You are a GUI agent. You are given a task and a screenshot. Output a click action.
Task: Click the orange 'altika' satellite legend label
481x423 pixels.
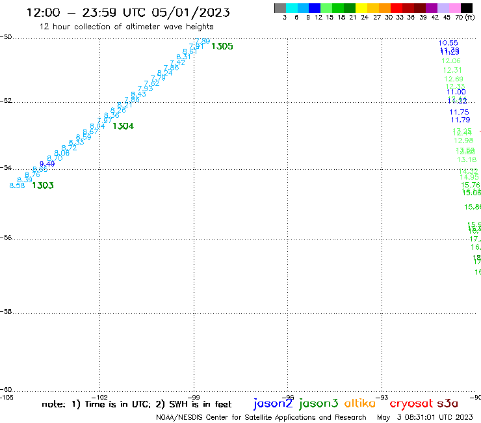[360, 403]
